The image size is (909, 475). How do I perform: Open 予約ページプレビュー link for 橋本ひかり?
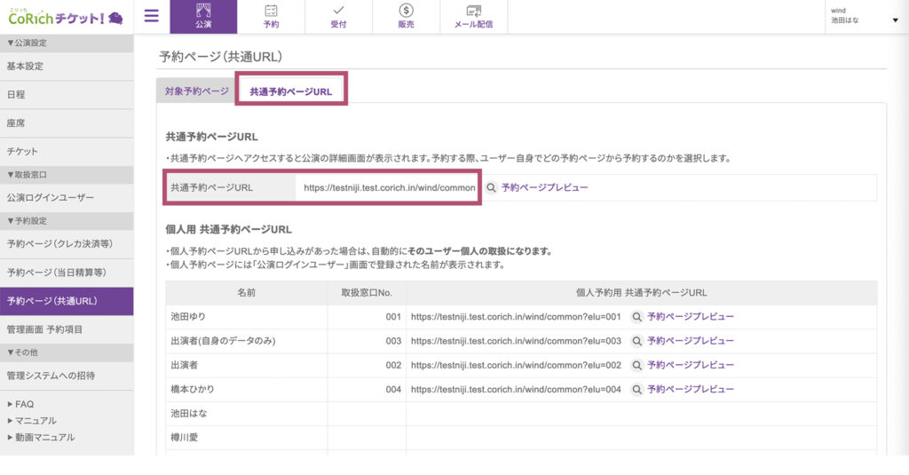(690, 389)
